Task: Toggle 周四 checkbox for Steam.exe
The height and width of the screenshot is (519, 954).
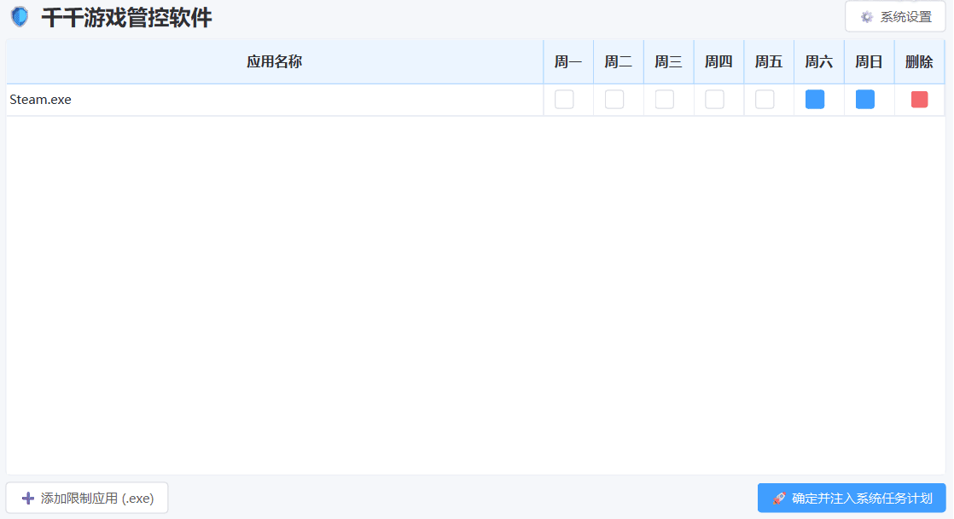Action: (714, 100)
